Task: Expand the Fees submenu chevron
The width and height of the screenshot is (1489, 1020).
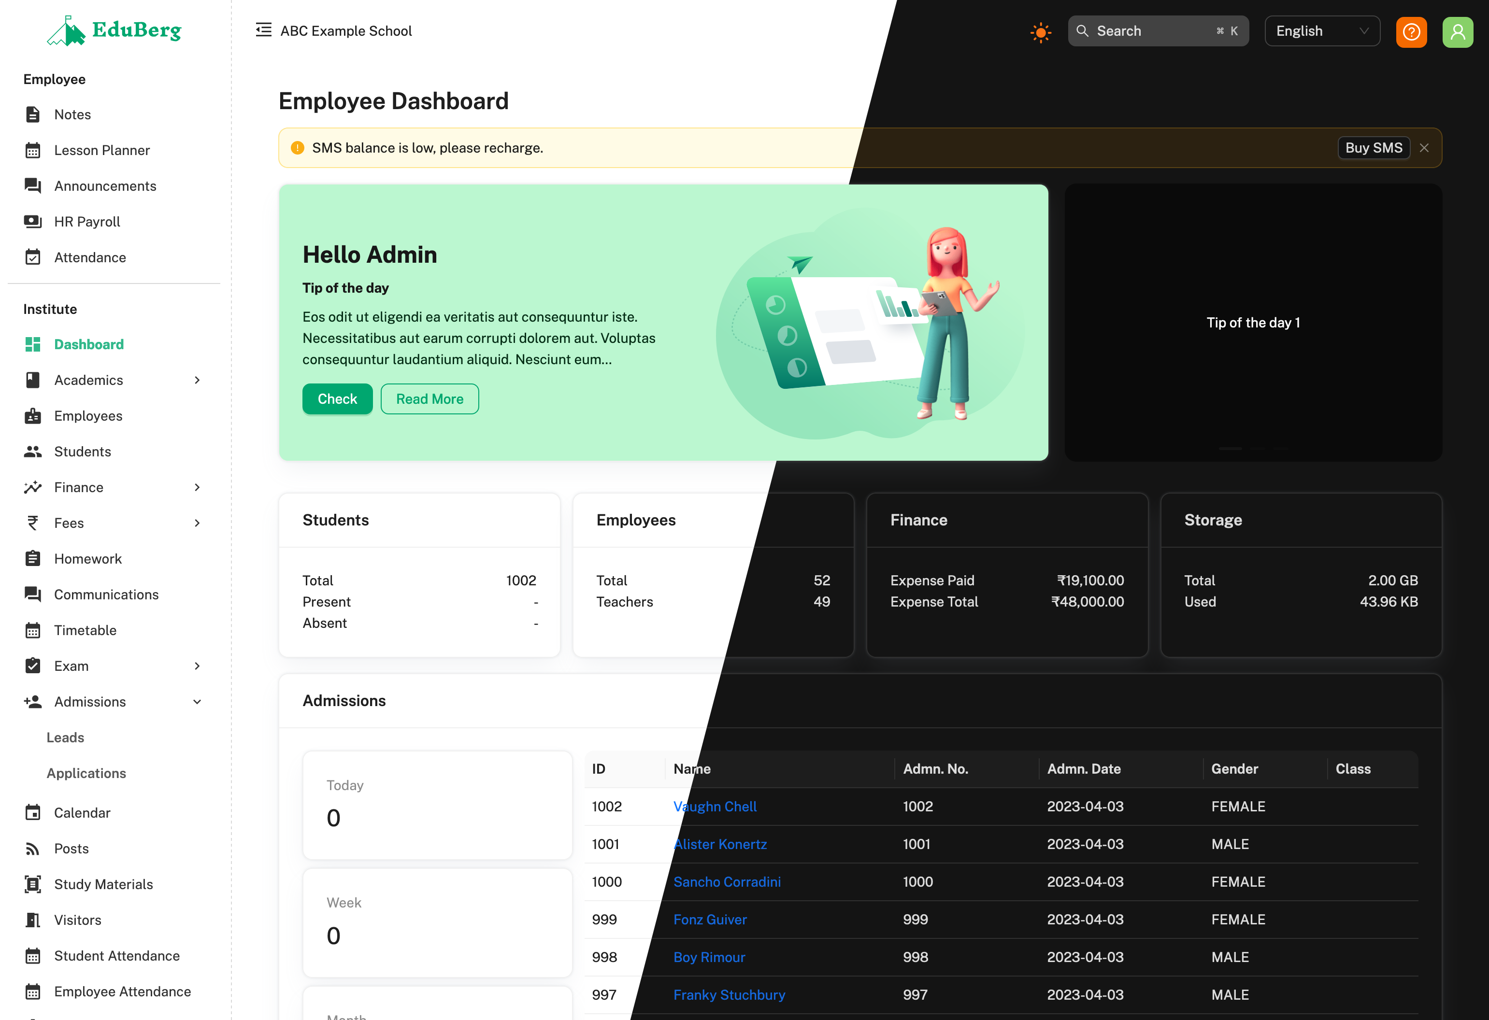Action: point(197,523)
